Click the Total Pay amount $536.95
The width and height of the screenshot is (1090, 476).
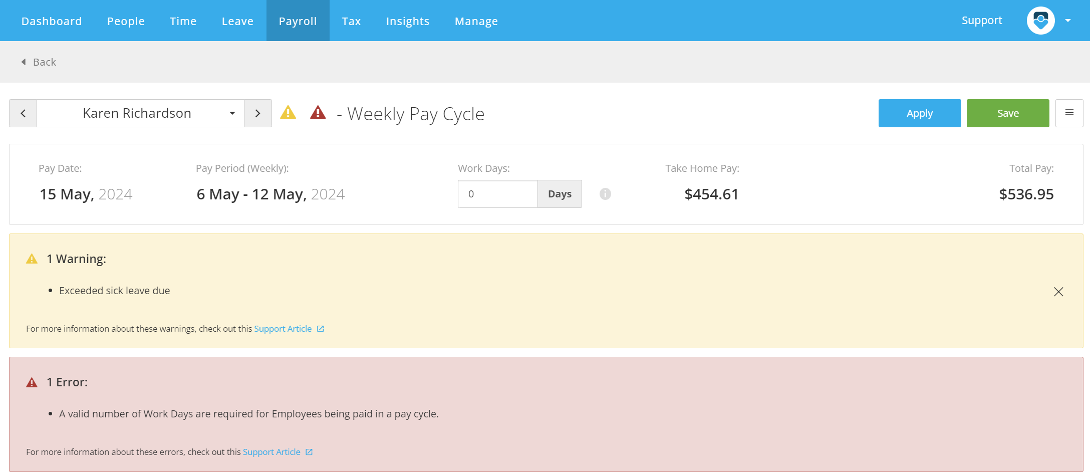(x=1026, y=194)
